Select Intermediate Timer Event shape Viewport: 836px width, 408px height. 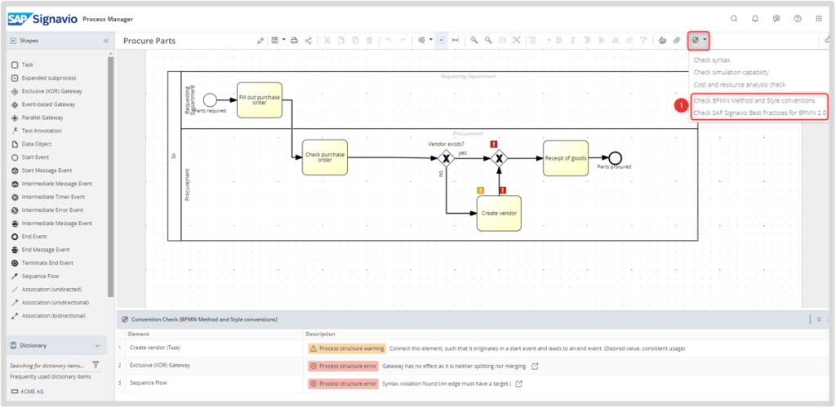pos(48,197)
